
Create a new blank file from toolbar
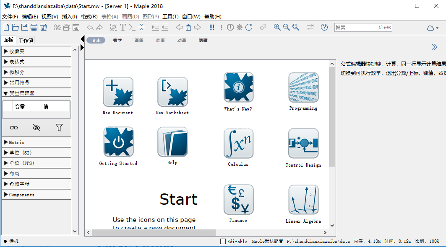pos(6,27)
